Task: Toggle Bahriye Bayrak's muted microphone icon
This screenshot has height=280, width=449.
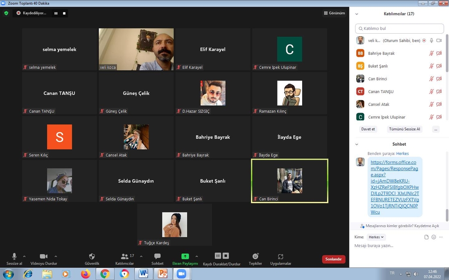Action: click(431, 53)
